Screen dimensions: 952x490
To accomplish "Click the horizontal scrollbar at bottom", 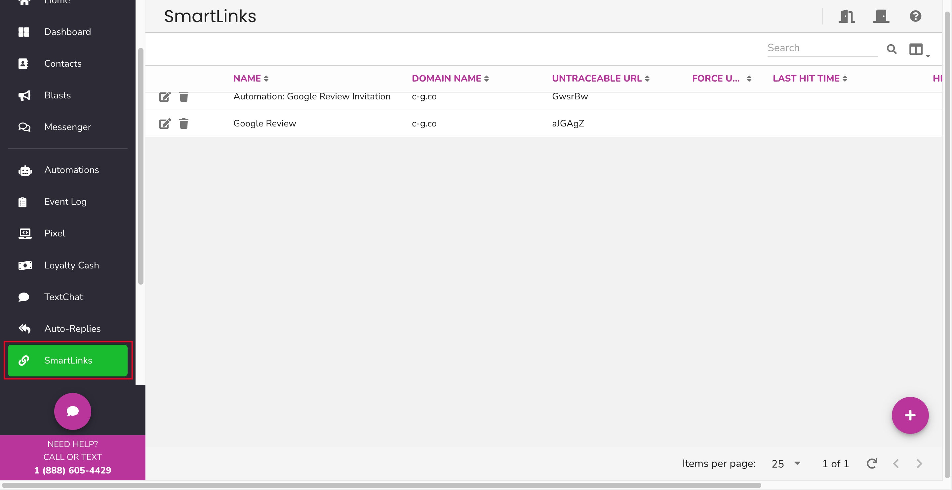I will tap(381, 485).
